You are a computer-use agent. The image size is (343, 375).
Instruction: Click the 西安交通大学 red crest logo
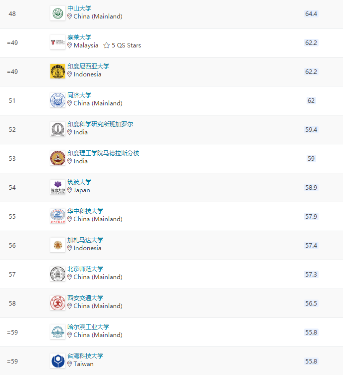pyautogui.click(x=57, y=303)
